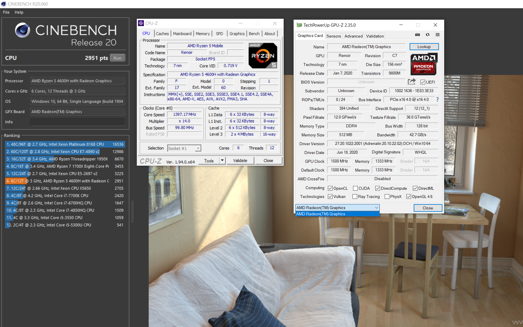Click the Instructions list in CPU-Z
The width and height of the screenshot is (523, 327).
[223, 97]
